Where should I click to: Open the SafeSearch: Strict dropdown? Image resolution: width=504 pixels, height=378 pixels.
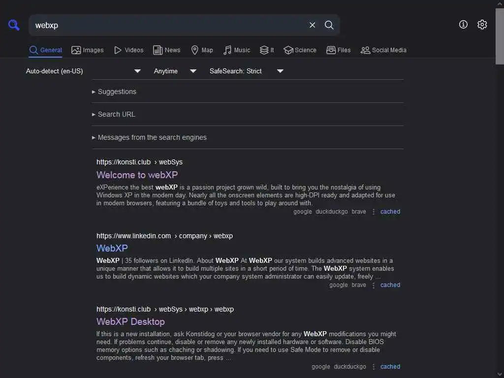(x=246, y=71)
